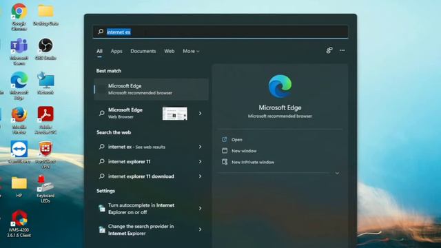Expand more actions chevron in preview pane
This screenshot has width=441, height=248.
pos(337,173)
